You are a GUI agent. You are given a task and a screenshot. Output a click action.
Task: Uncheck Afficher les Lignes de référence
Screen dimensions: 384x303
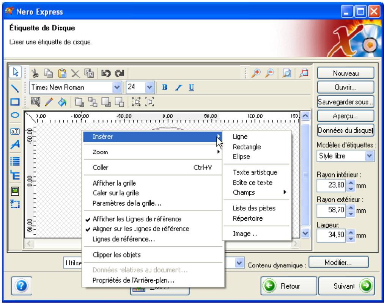coord(153,219)
